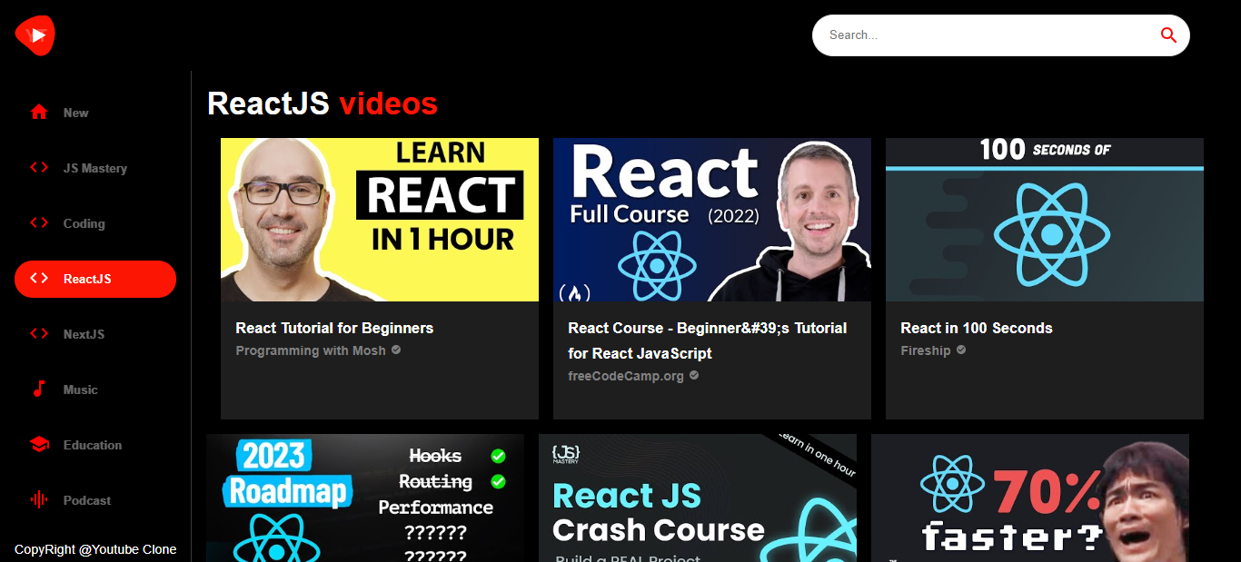1241x562 pixels.
Task: Open the Podcast category
Action: (87, 500)
